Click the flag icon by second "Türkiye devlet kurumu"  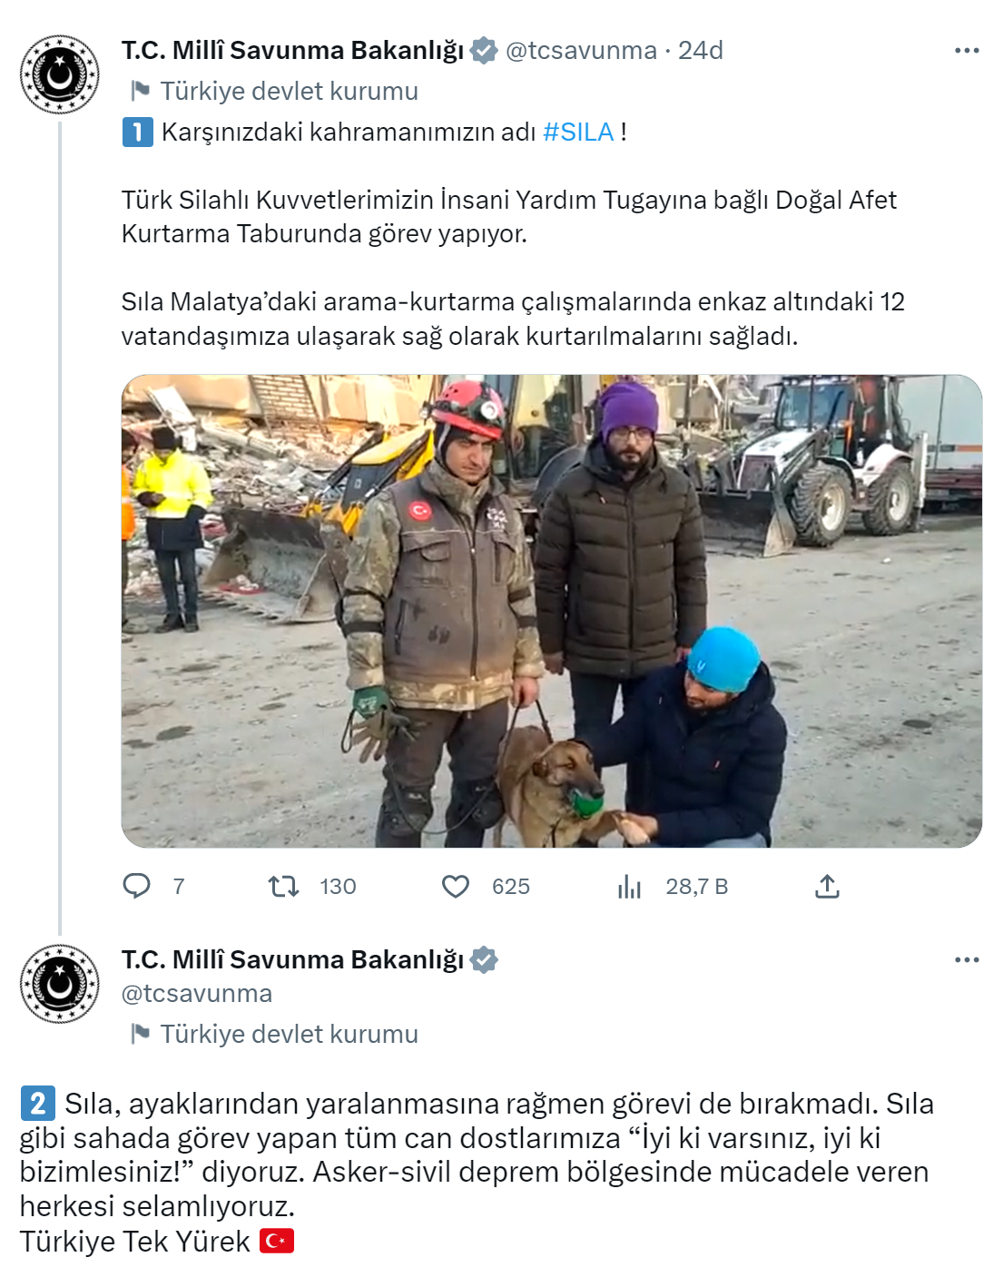pos(140,1034)
